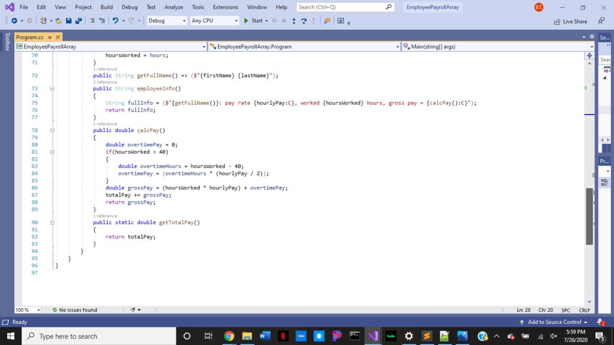614x345 pixels.
Task: Click the Undo arrow icon
Action: pyautogui.click(x=116, y=21)
